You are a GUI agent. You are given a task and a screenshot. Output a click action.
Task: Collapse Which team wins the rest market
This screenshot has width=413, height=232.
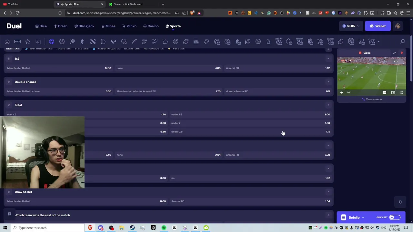(328, 215)
